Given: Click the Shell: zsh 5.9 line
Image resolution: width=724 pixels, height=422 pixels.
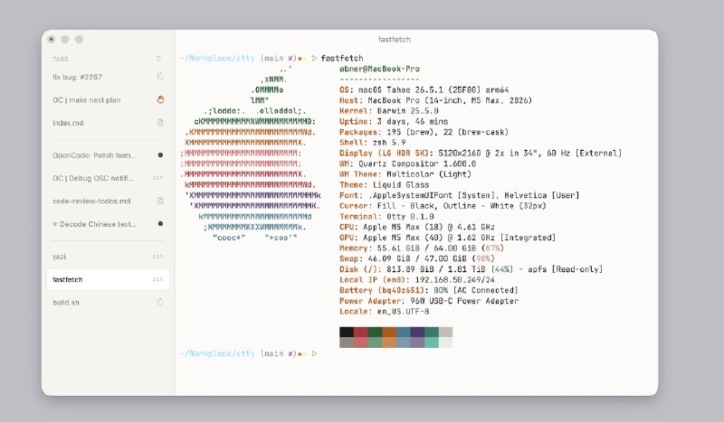Looking at the screenshot, I should (373, 143).
